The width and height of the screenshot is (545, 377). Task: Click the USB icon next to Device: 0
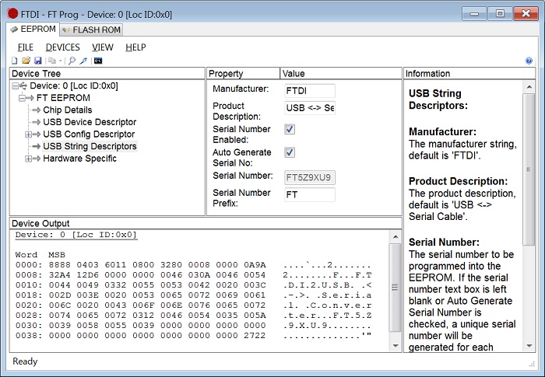coord(23,86)
